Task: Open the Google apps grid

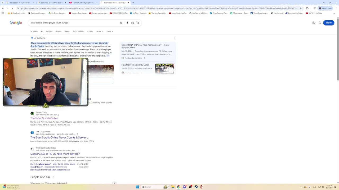Action: (x=320, y=23)
